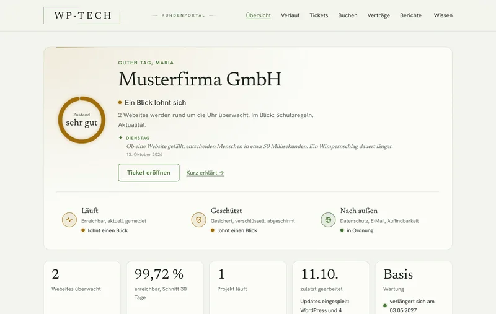Click the Musterfirma GmbH heading
Viewport: 496px width, 314px height.
pyautogui.click(x=200, y=79)
